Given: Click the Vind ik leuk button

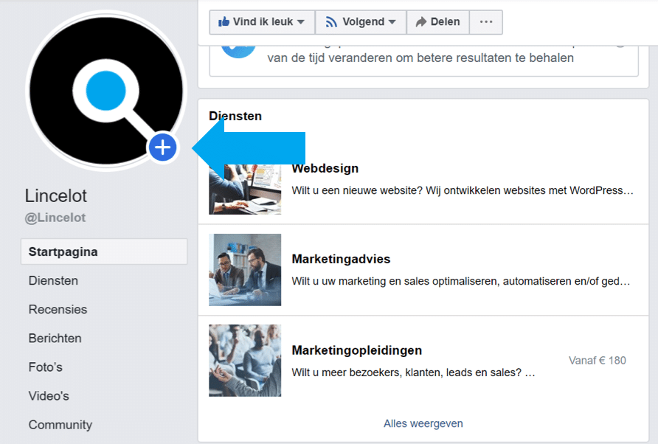Looking at the screenshot, I should (x=262, y=22).
